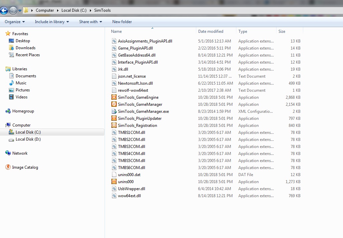Select the wow64ext.dll file icon

114,195
